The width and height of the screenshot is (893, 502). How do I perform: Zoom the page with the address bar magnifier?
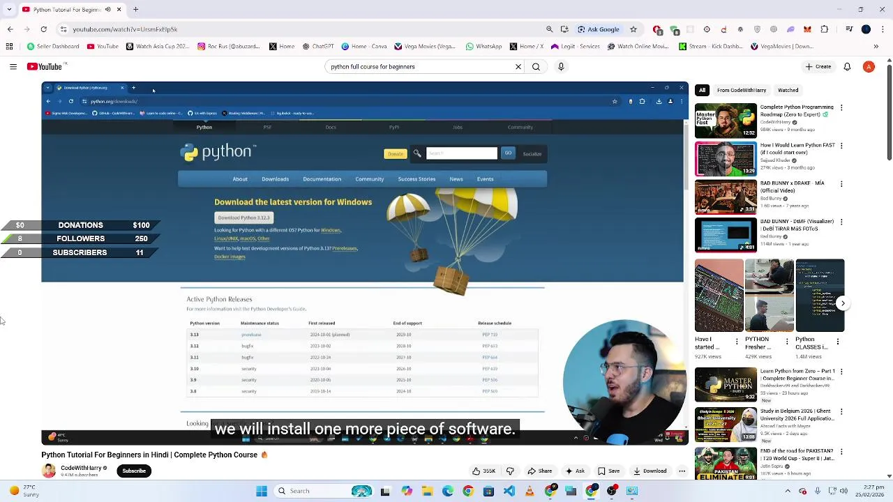[550, 29]
